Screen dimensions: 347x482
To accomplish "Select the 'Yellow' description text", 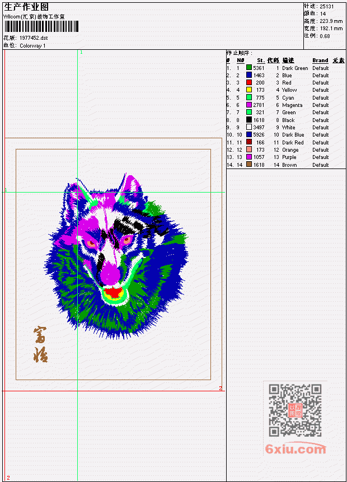I will pos(289,90).
